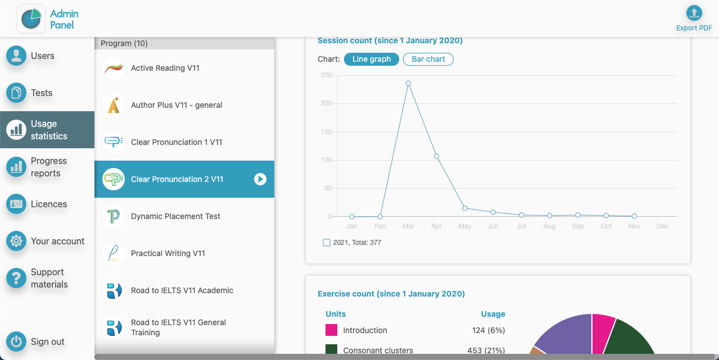Open Support materials

[47, 278]
